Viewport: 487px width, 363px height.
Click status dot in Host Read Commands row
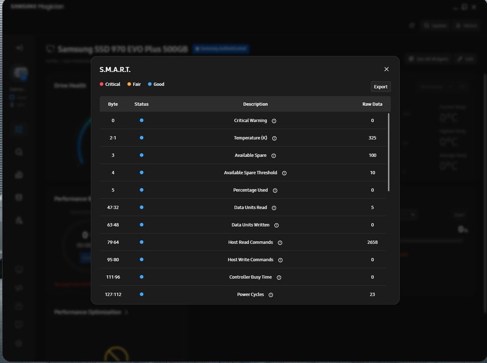pyautogui.click(x=142, y=242)
